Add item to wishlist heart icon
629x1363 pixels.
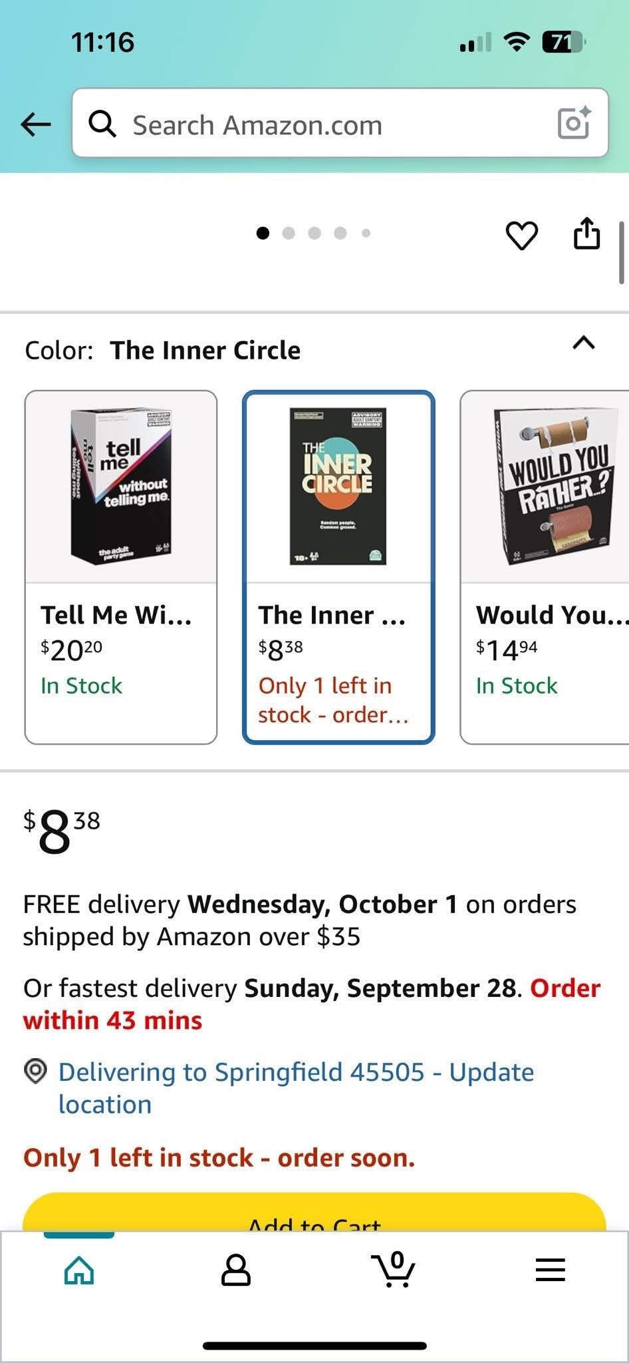point(522,236)
